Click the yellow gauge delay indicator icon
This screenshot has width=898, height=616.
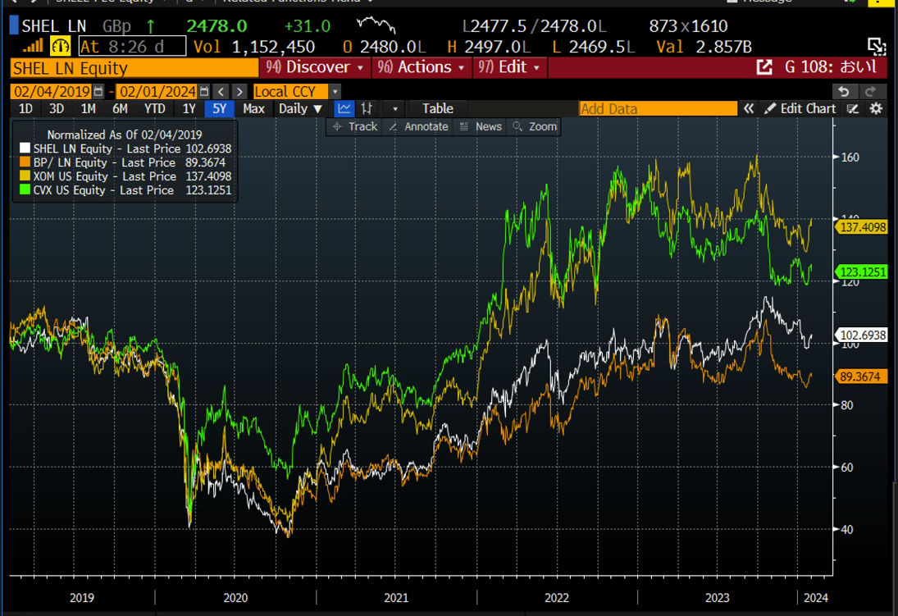click(60, 46)
